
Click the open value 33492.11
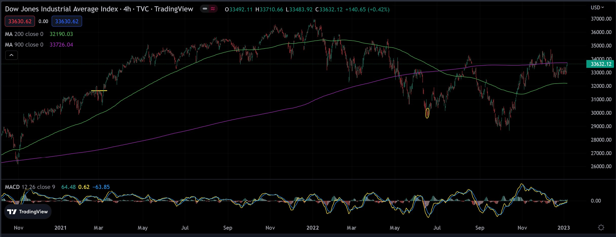pyautogui.click(x=241, y=9)
